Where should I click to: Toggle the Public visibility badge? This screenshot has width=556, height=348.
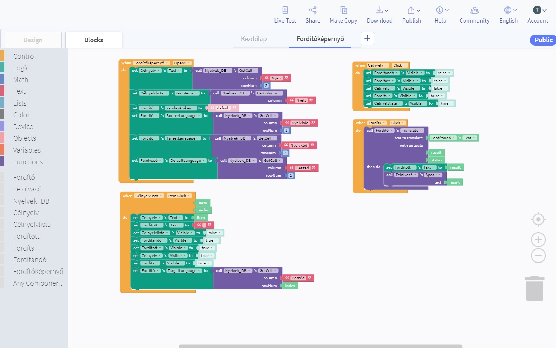[543, 40]
